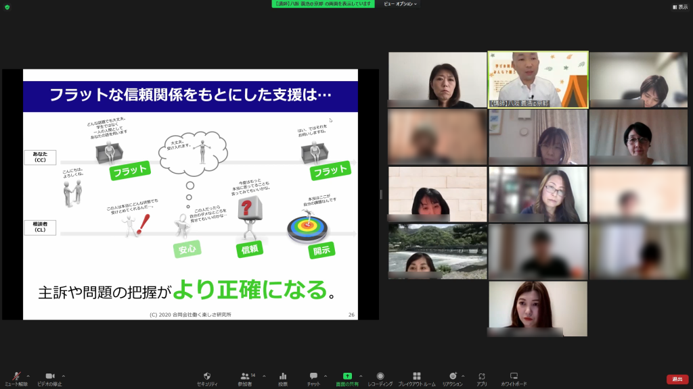Open the Whiteboard (ホワイトボード) icon
Viewport: 693px width, 389px height.
[x=514, y=378]
